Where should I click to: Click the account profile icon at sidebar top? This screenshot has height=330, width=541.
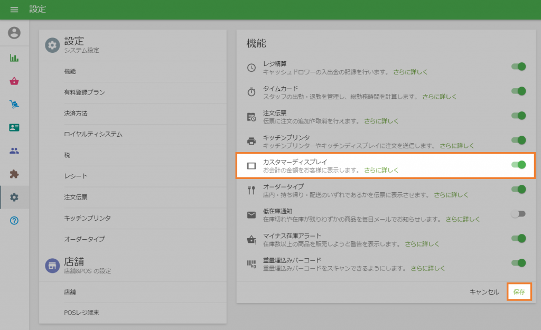pyautogui.click(x=14, y=33)
